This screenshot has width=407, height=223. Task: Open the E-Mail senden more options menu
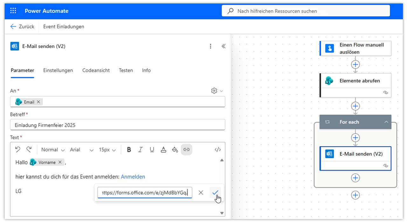[x=210, y=46]
